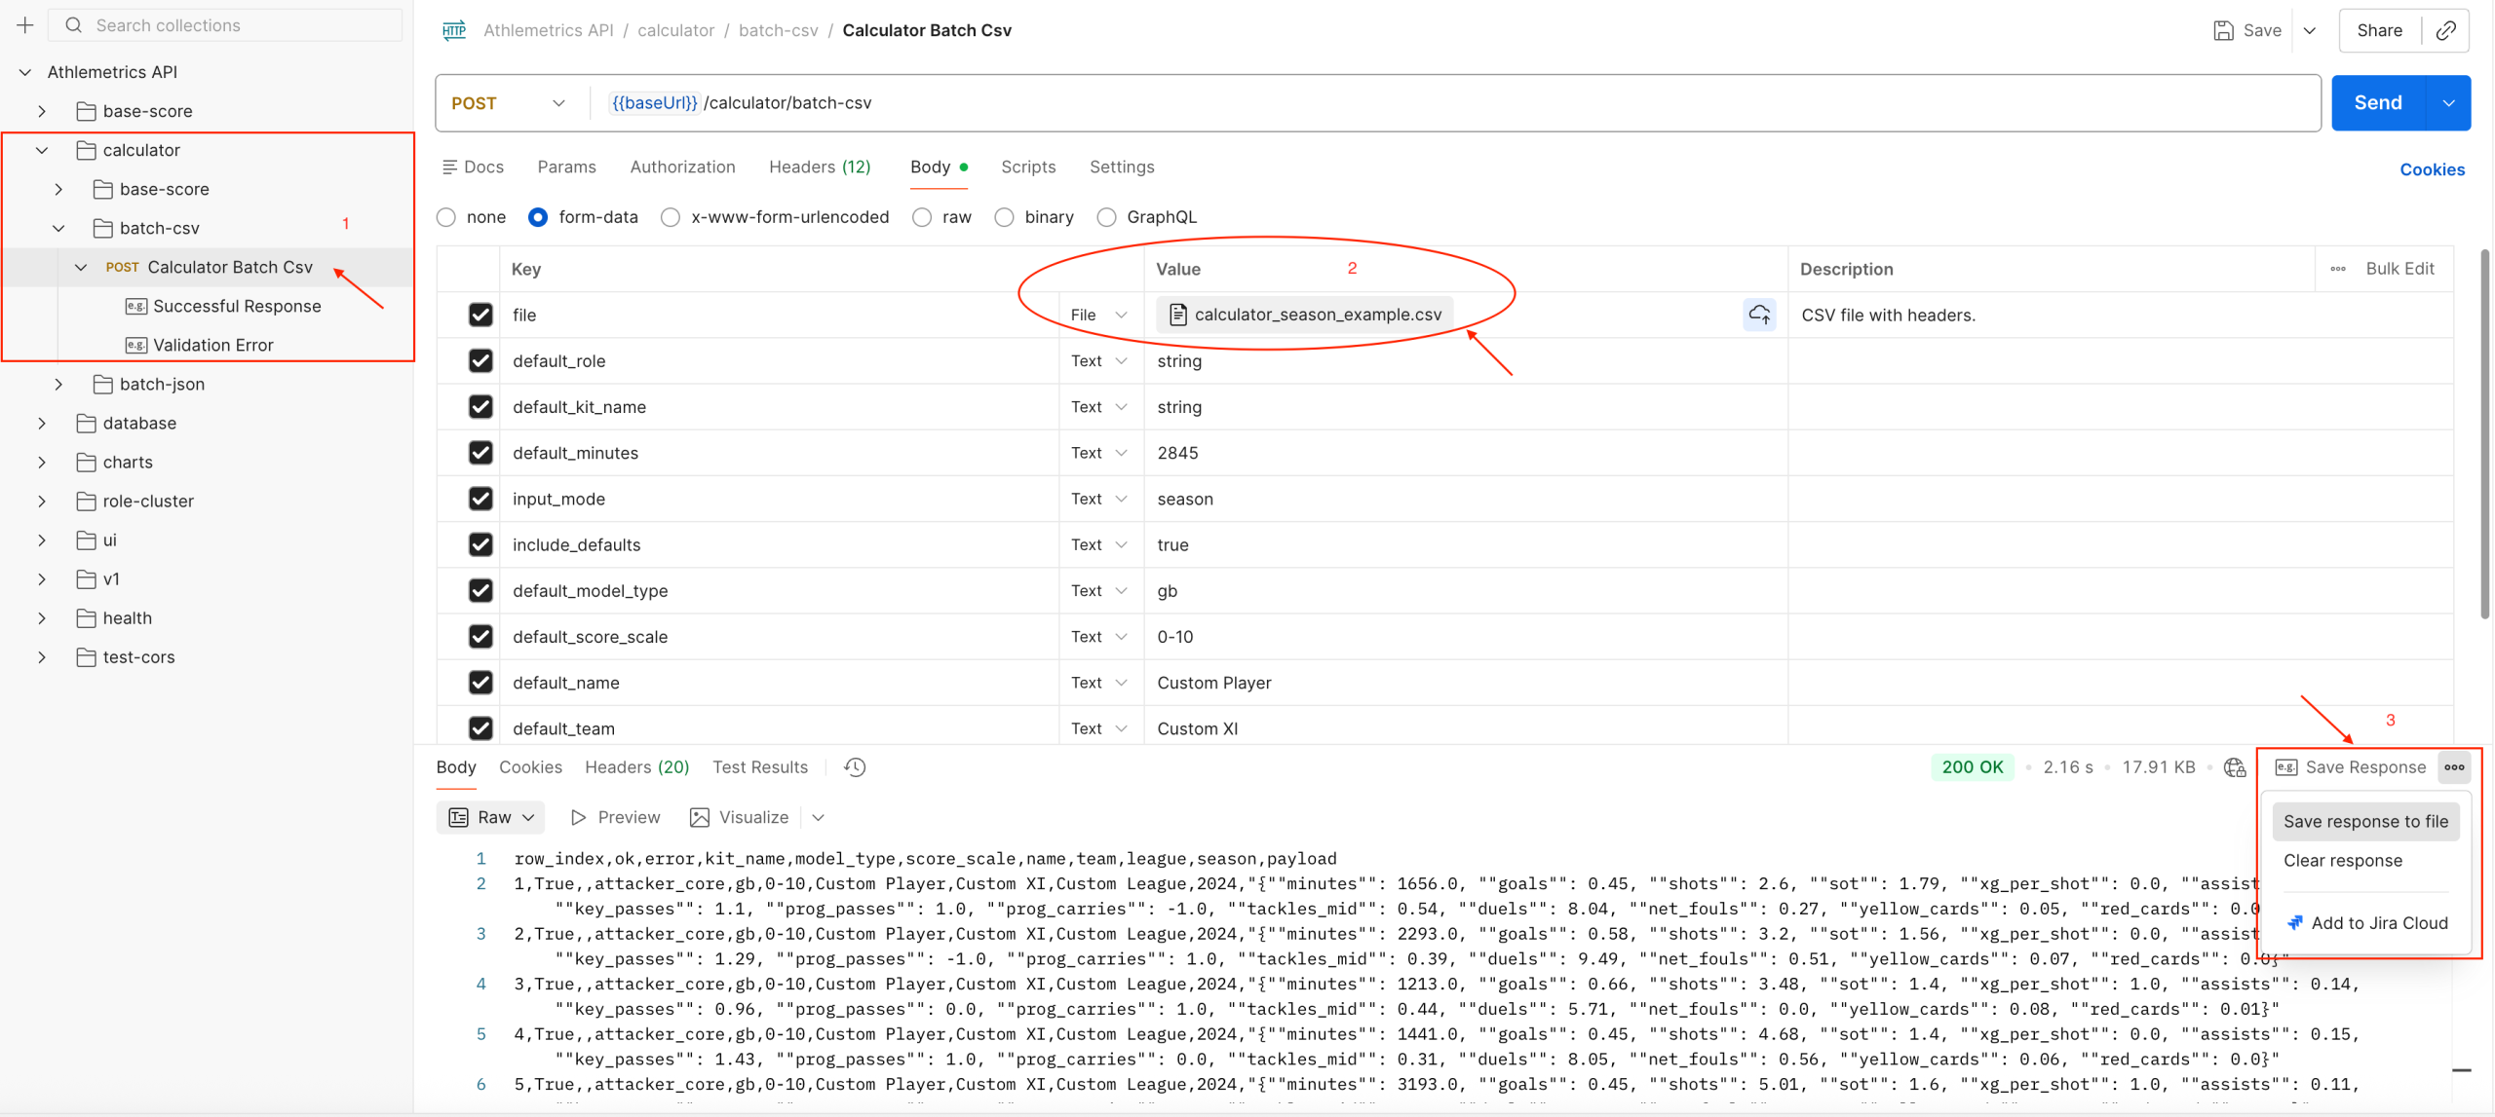This screenshot has height=1117, width=2495.
Task: Select the binary body type radio button
Action: click(x=1004, y=216)
